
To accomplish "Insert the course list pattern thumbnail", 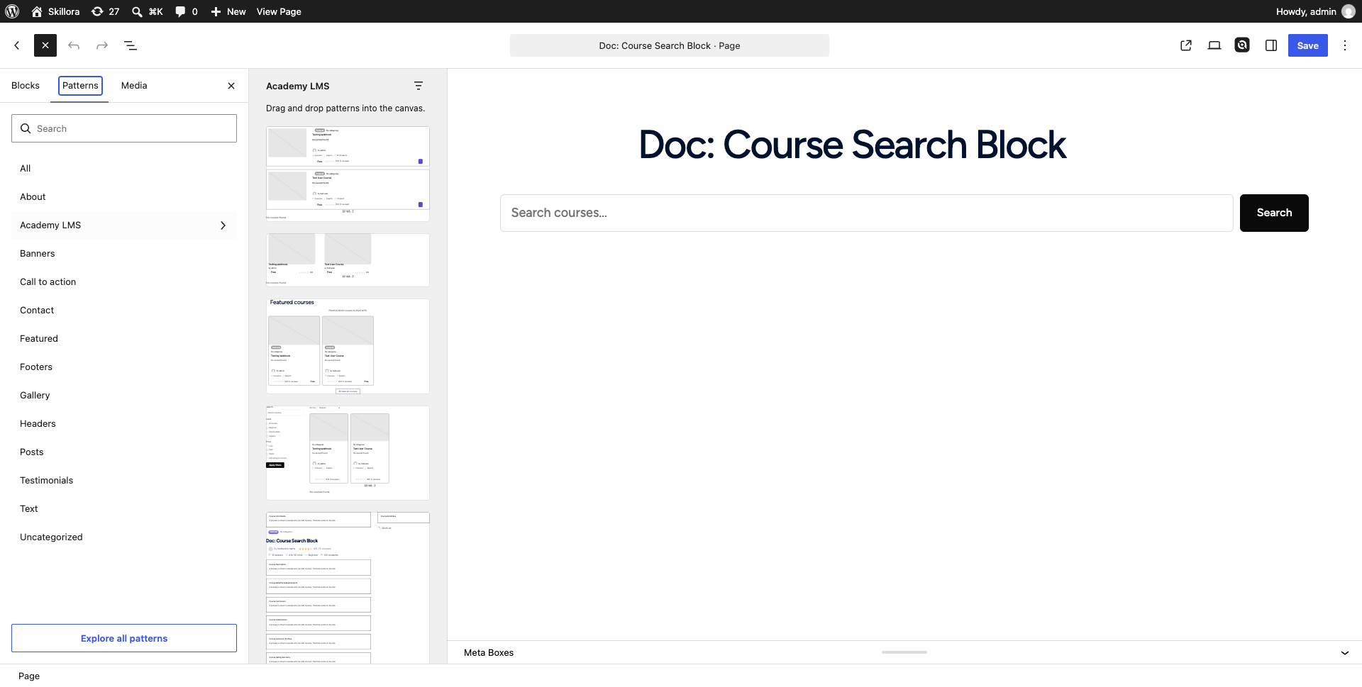I will pyautogui.click(x=348, y=174).
